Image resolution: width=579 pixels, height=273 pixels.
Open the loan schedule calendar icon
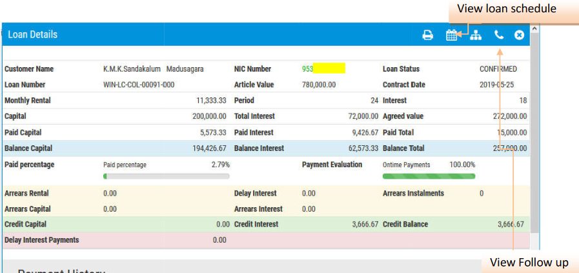[x=452, y=35]
